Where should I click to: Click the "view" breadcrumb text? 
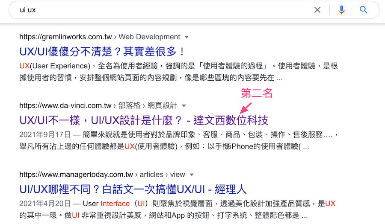point(178,175)
